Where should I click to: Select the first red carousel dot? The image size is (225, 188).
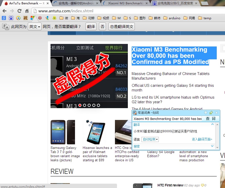(80, 105)
